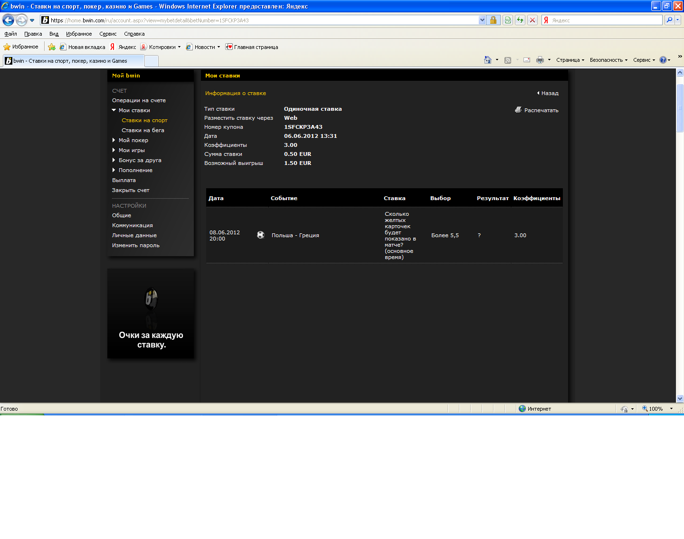Click the Add to Favorites bar star icon
This screenshot has height=539, width=684.
(x=52, y=47)
